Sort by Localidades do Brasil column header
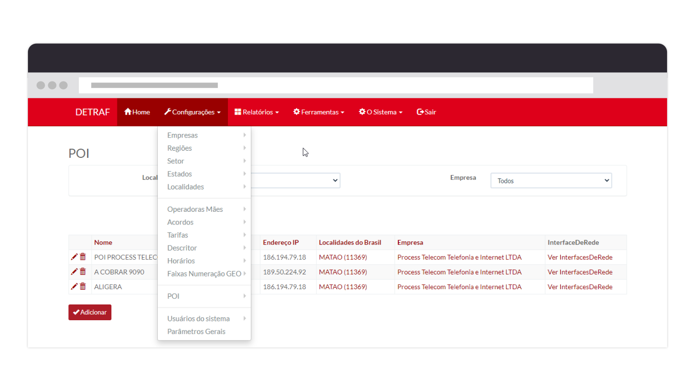This screenshot has width=695, height=391. point(350,242)
